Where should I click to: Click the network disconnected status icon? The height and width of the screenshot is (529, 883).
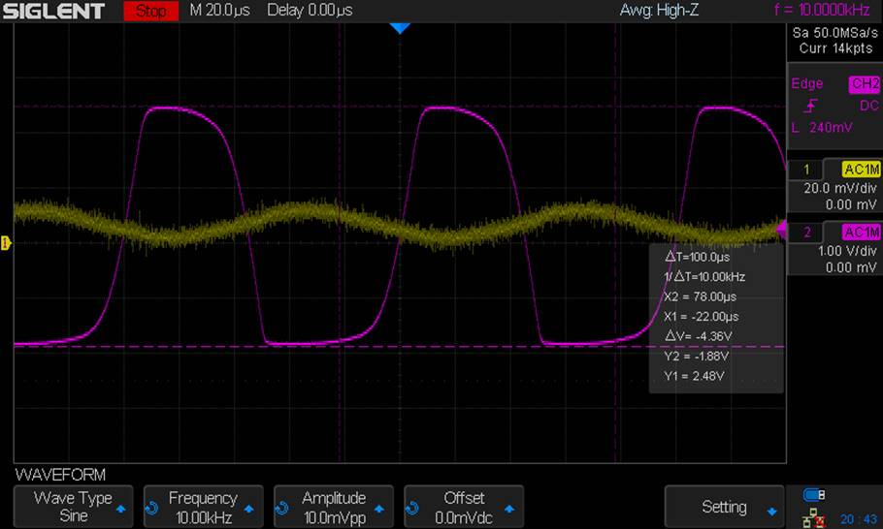pos(814,517)
